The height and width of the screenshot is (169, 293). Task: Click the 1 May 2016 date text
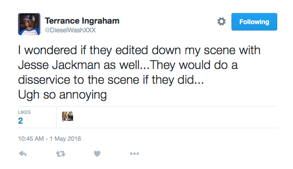[65, 139]
